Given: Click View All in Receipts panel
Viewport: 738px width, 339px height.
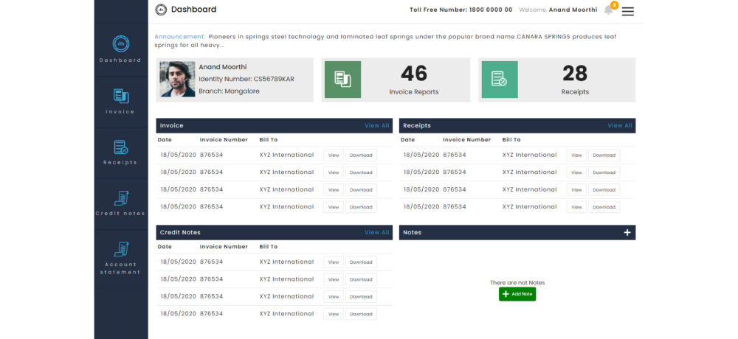Looking at the screenshot, I should point(620,125).
